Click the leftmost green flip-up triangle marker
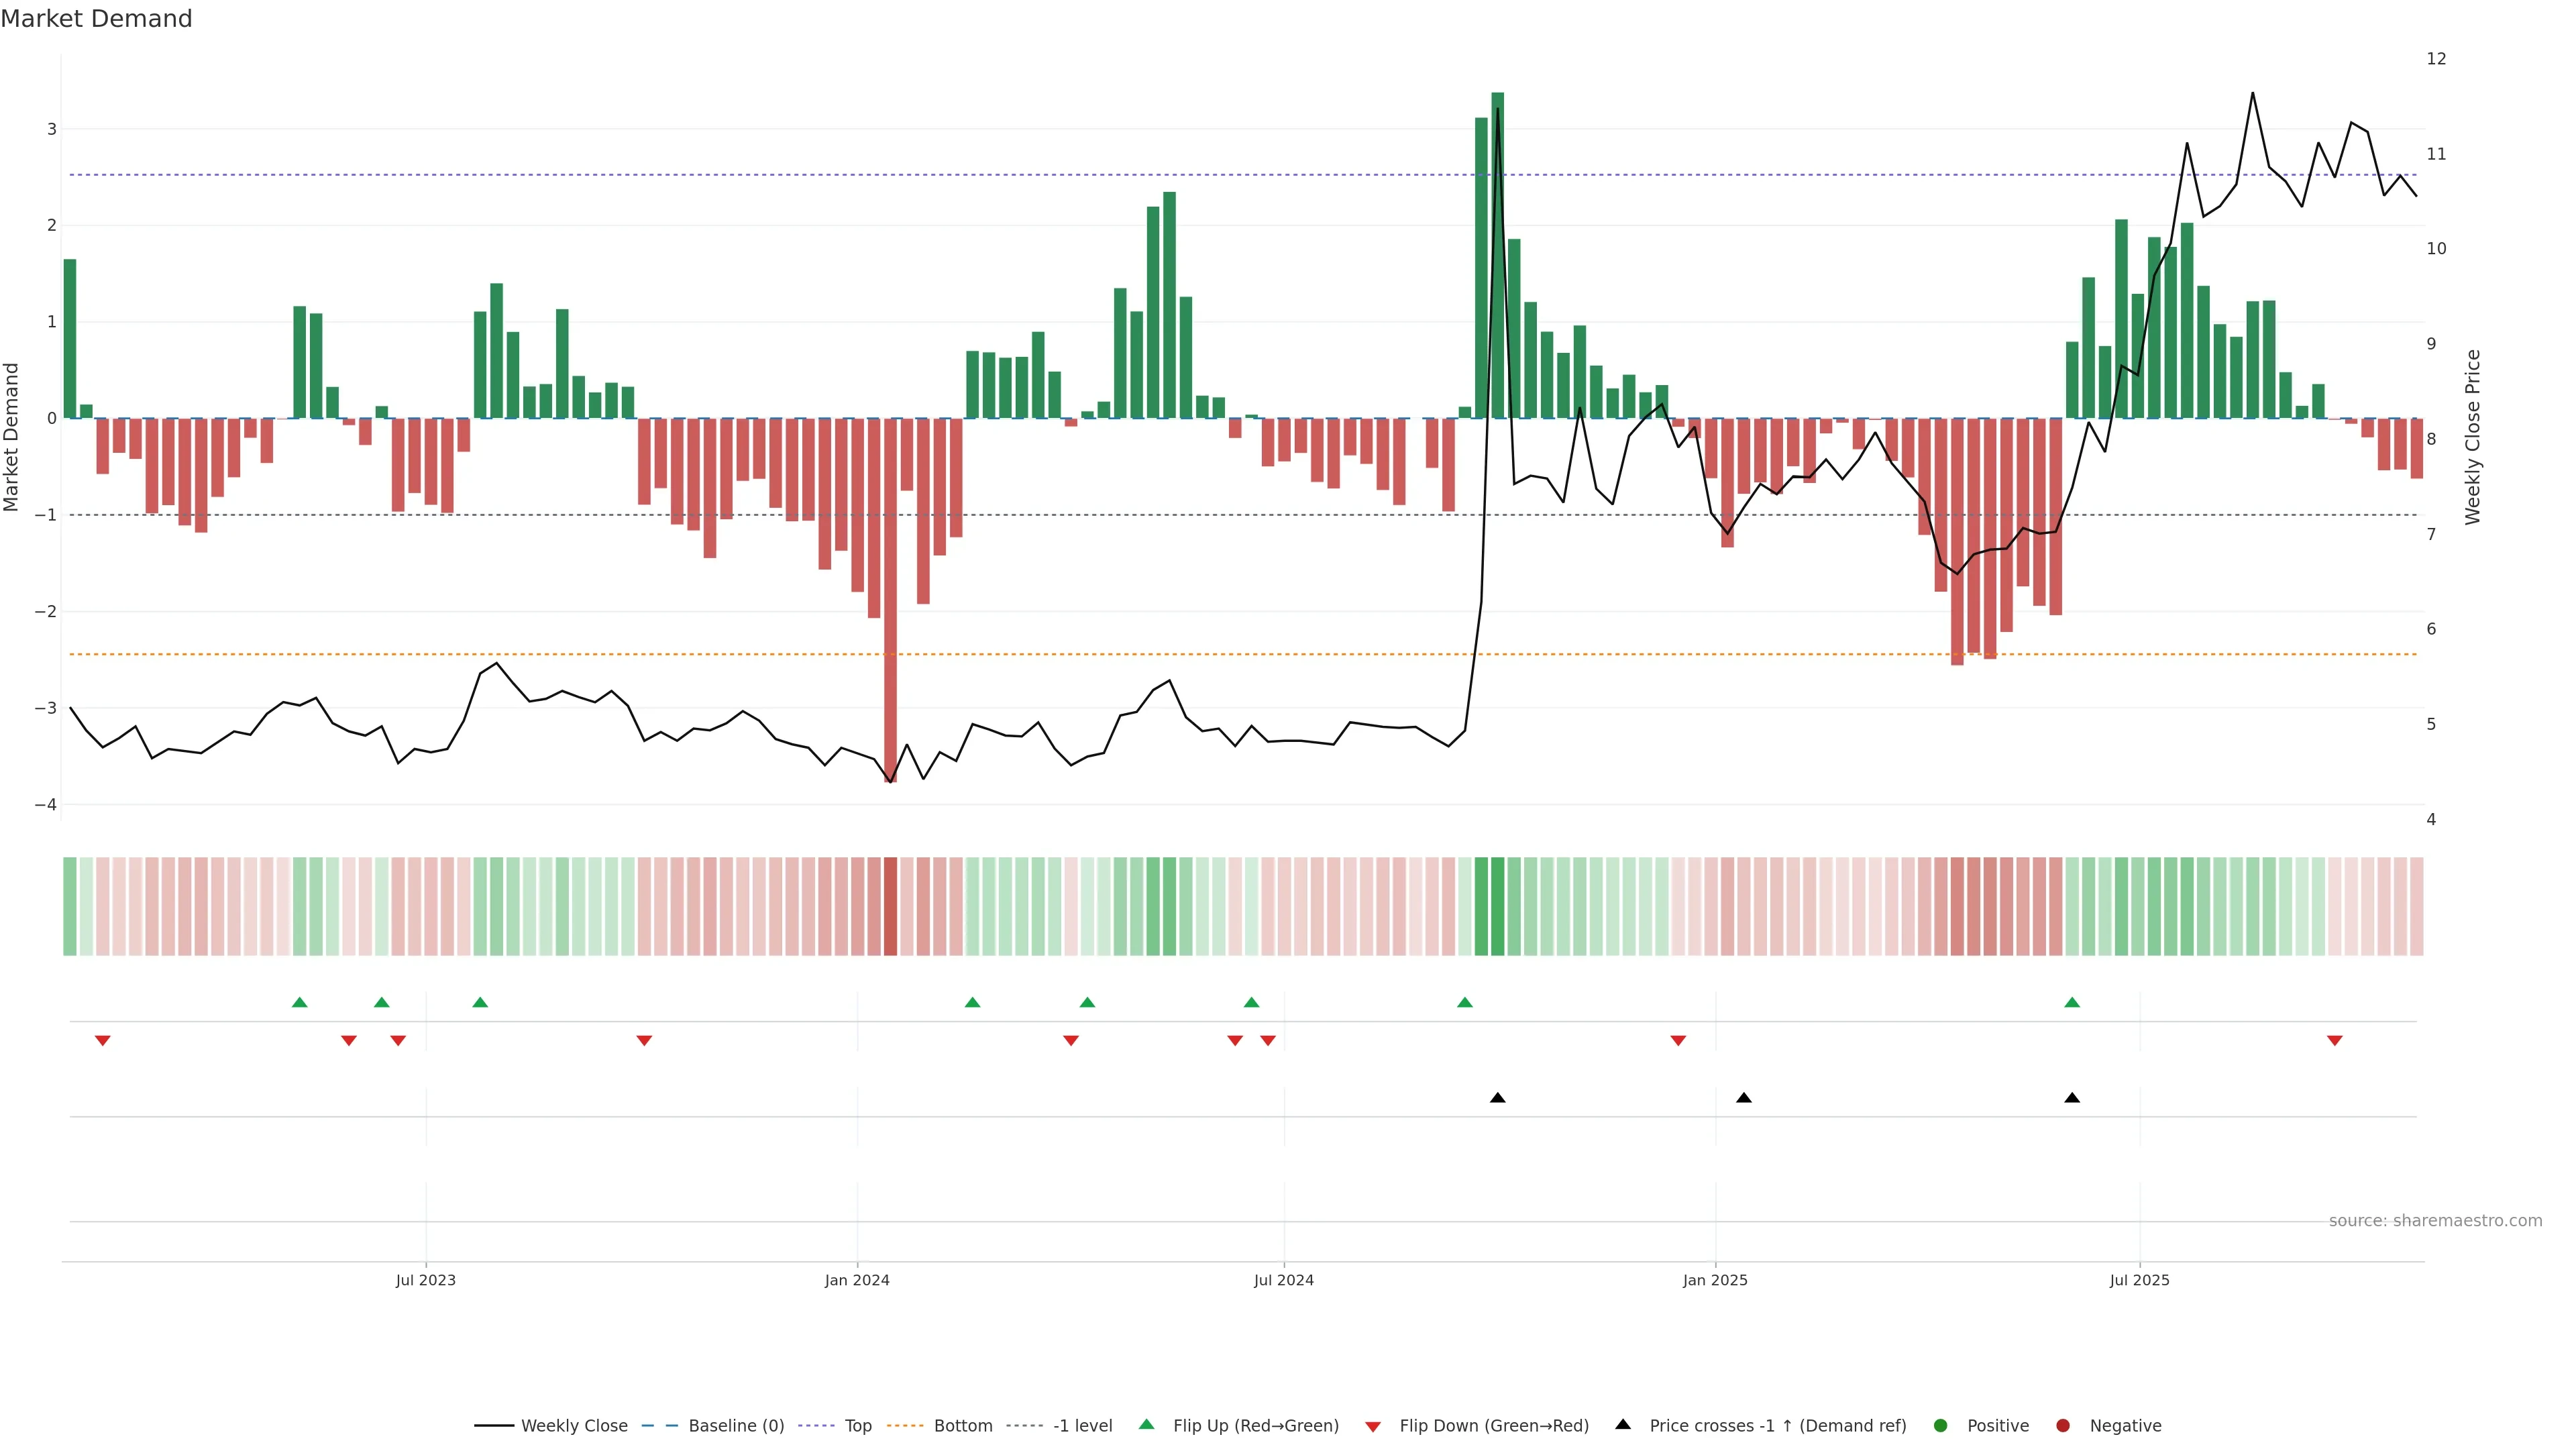The width and height of the screenshot is (2576, 1449). [299, 1002]
